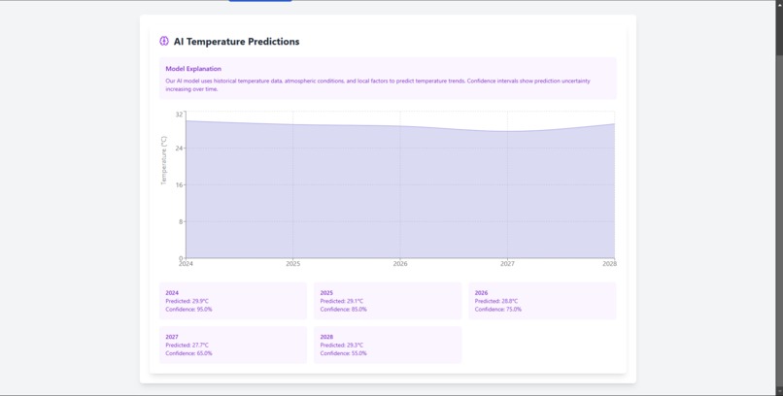Click the blue button at page top
The image size is (783, 396).
[260, 1]
